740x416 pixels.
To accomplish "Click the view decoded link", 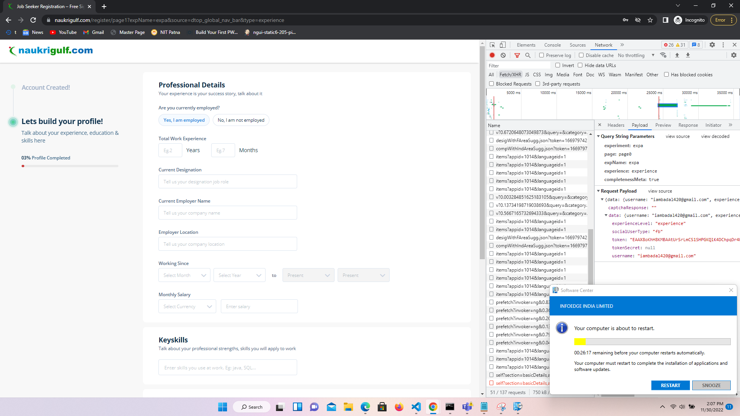I will [x=715, y=136].
